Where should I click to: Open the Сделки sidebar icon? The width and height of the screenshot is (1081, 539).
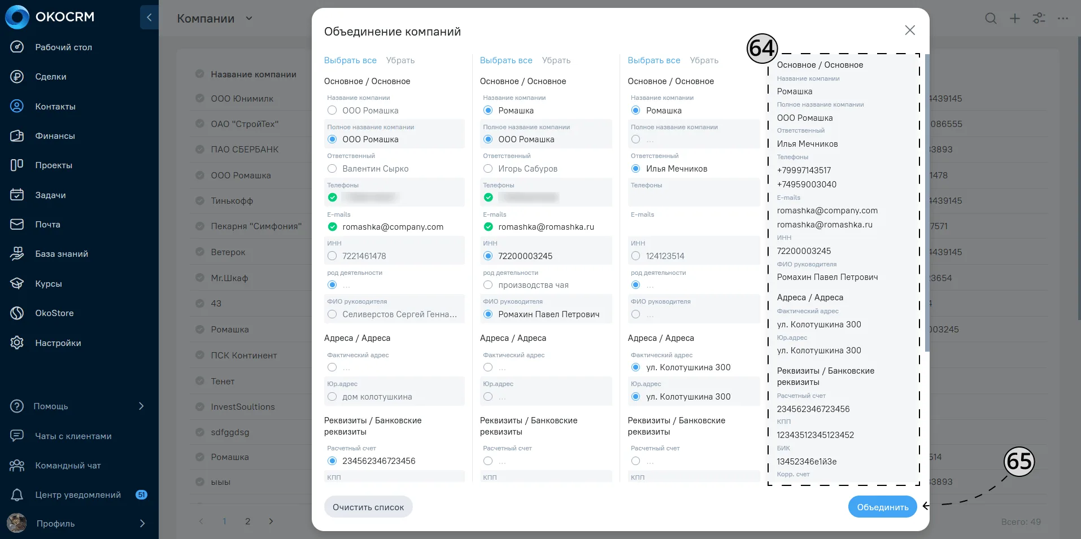(17, 77)
